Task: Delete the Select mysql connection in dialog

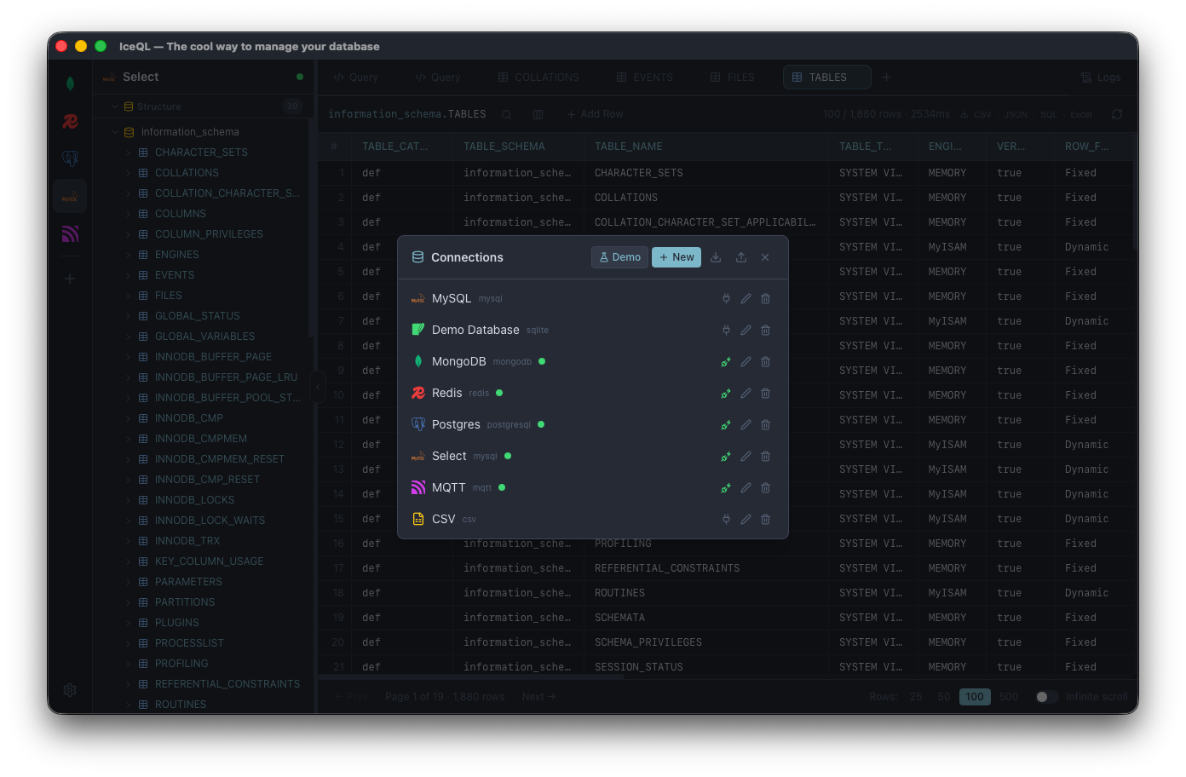Action: 765,457
